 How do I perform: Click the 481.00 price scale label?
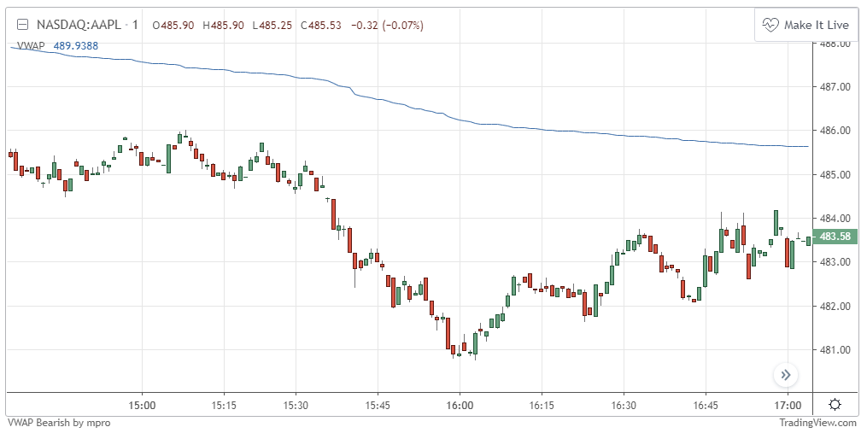click(834, 350)
